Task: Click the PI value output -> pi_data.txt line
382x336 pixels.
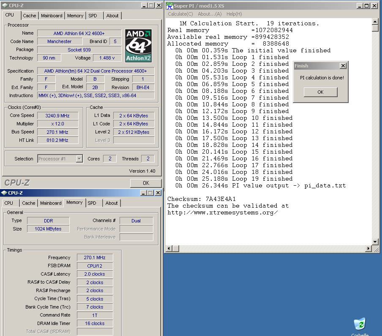Action: coord(260,186)
